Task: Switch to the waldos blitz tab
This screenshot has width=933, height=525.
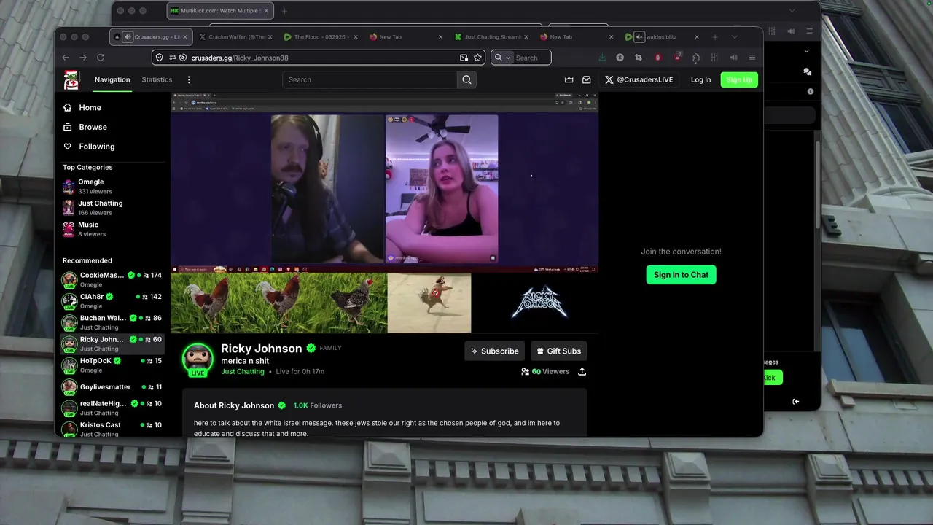Action: click(663, 37)
